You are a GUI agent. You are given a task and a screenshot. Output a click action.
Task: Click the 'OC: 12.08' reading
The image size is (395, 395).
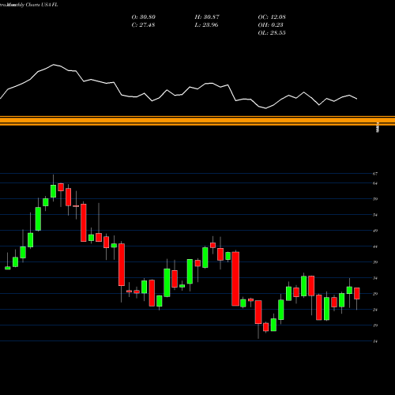point(272,17)
